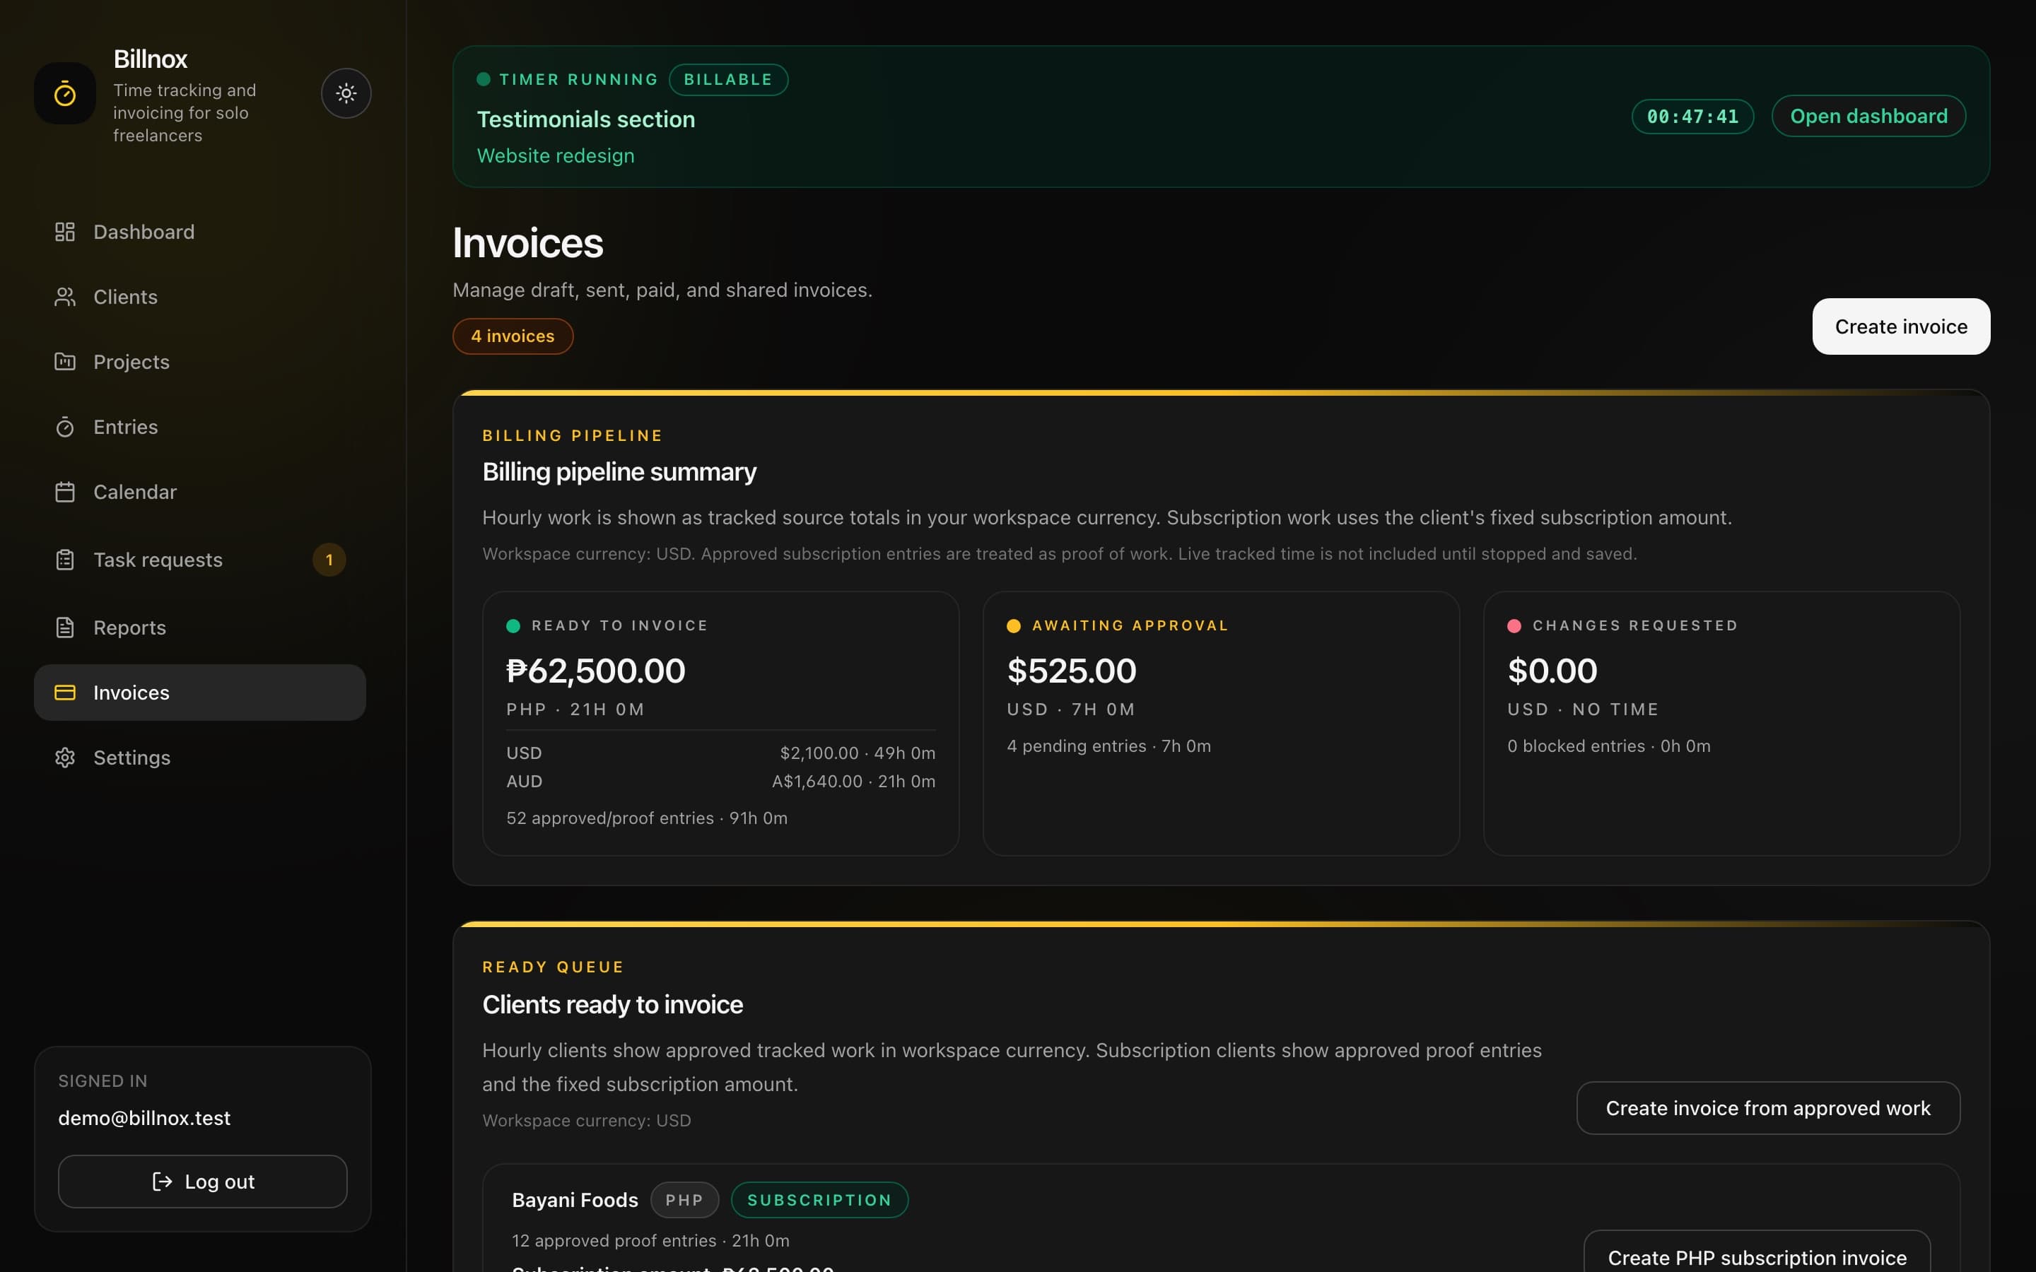
Task: Click the BILLABLE tag in the timer banner
Action: point(727,79)
